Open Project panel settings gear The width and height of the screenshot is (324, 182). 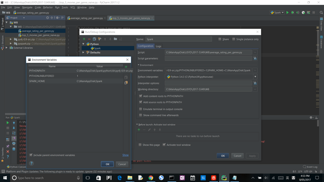[x=58, y=18]
